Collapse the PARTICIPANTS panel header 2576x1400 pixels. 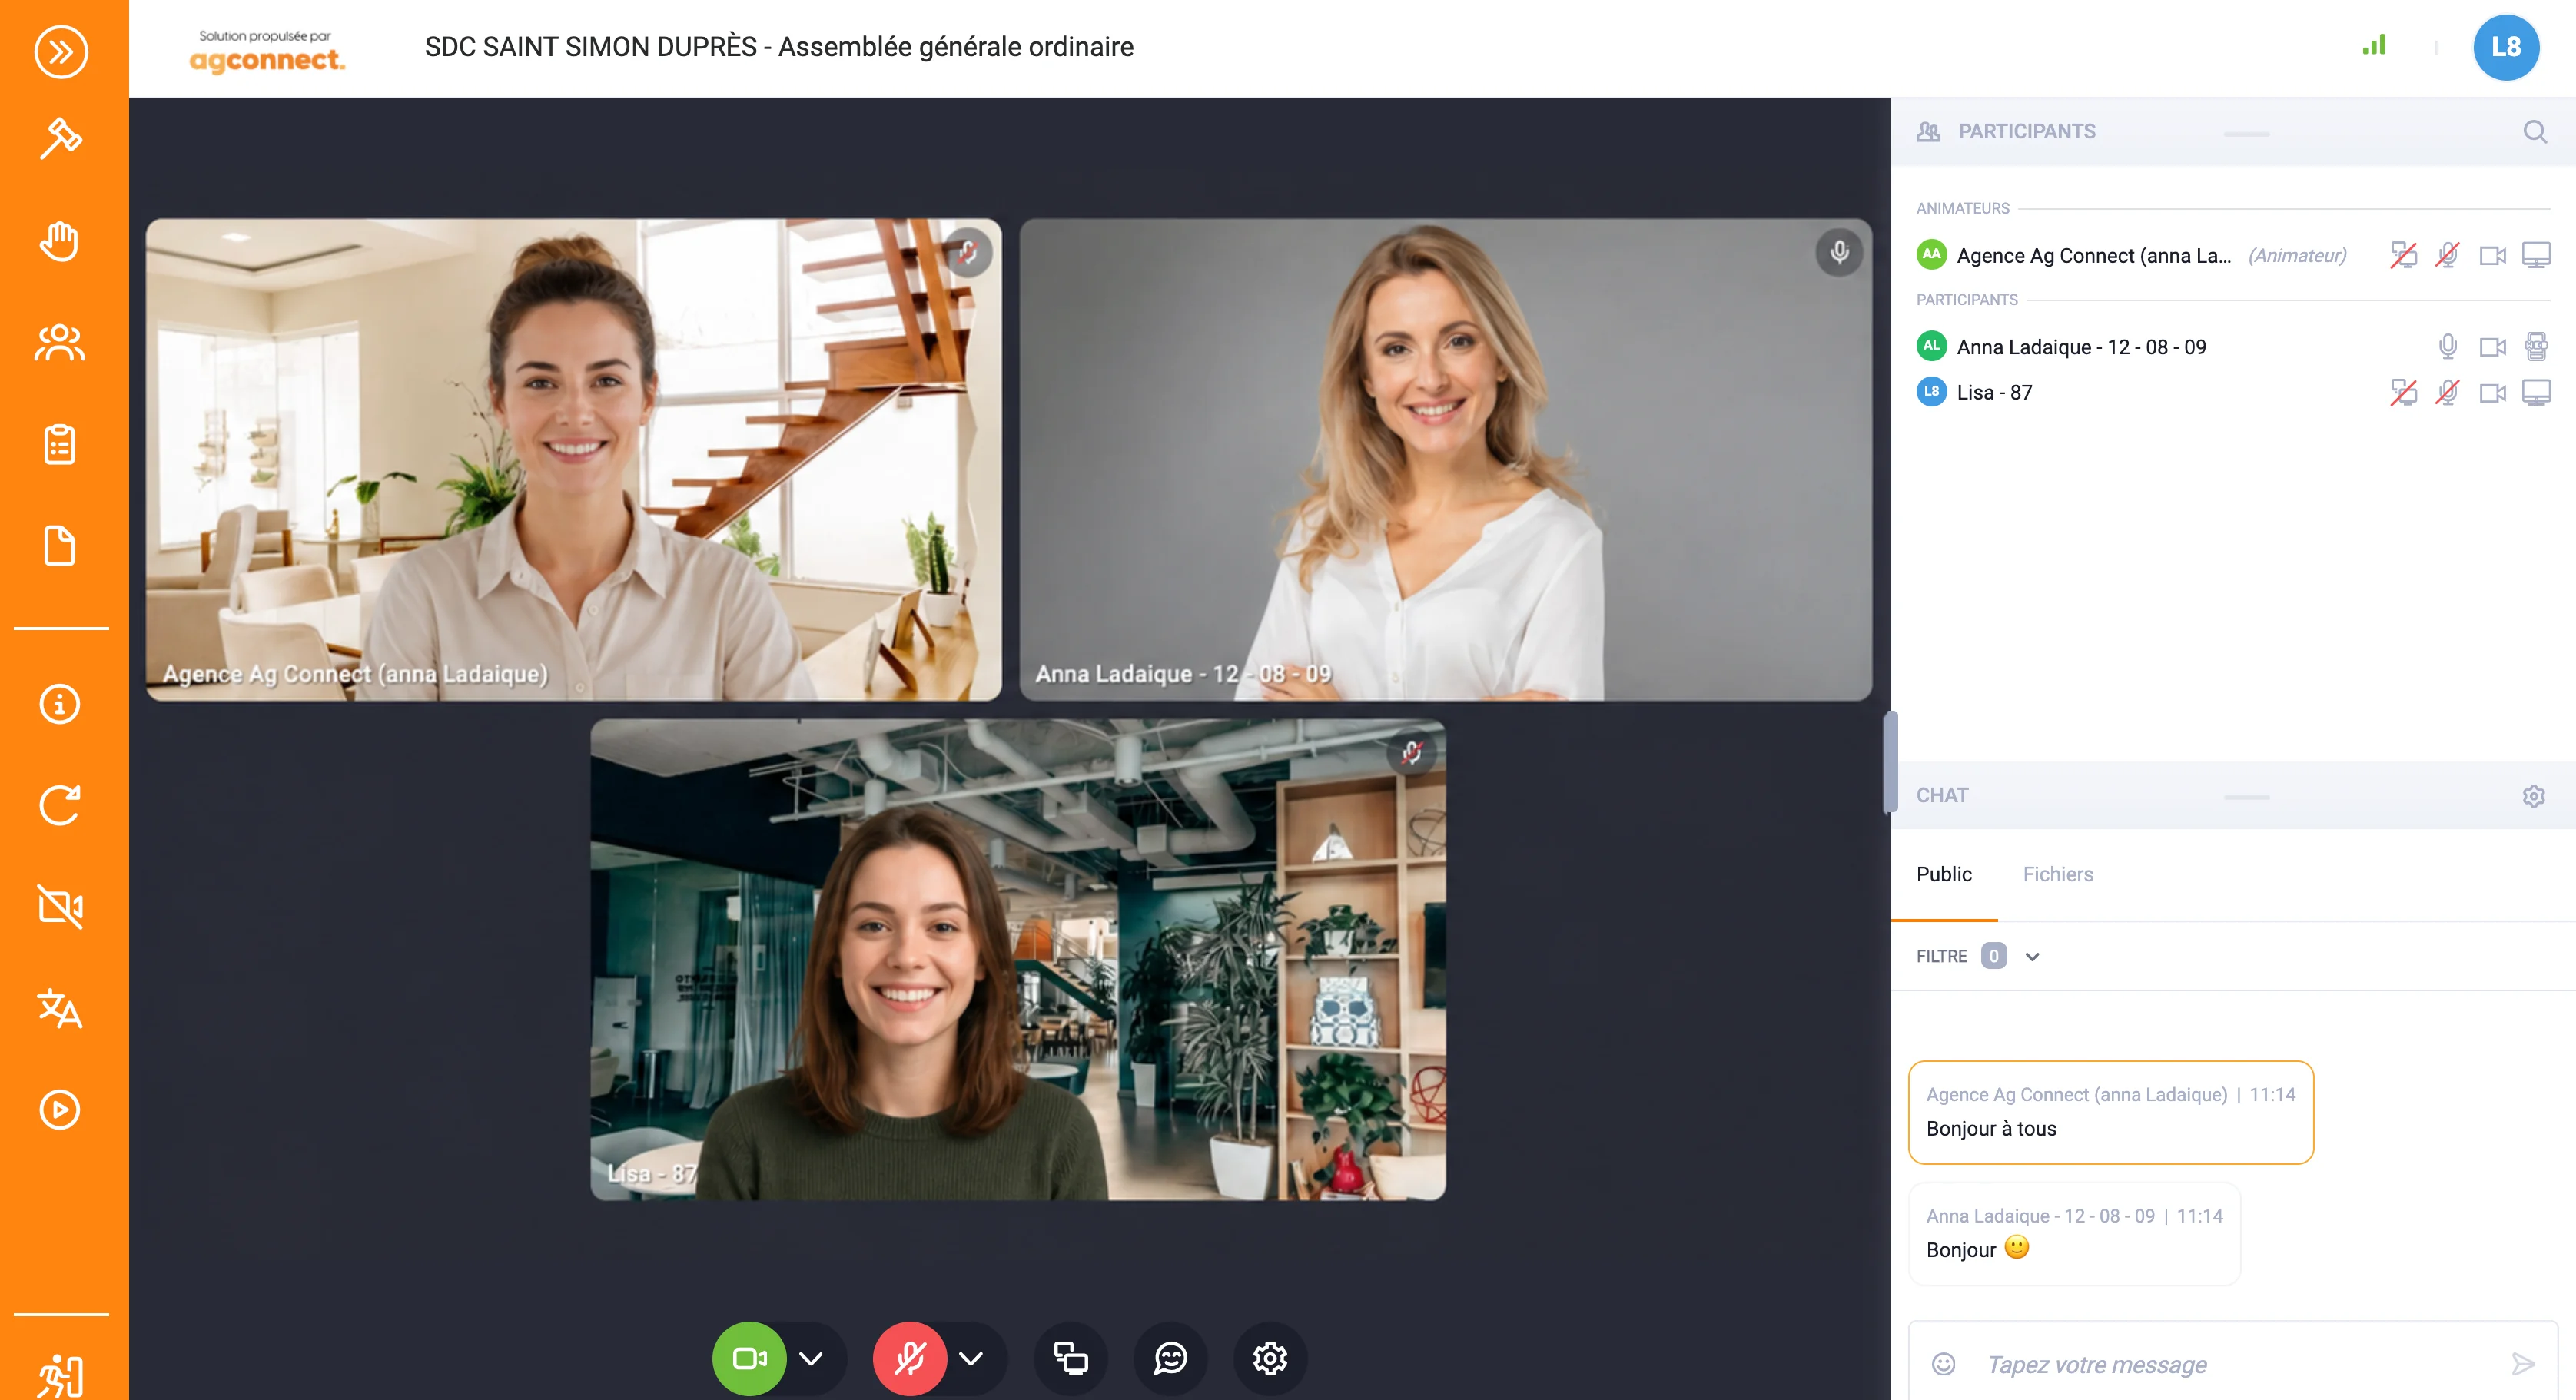click(x=2246, y=133)
